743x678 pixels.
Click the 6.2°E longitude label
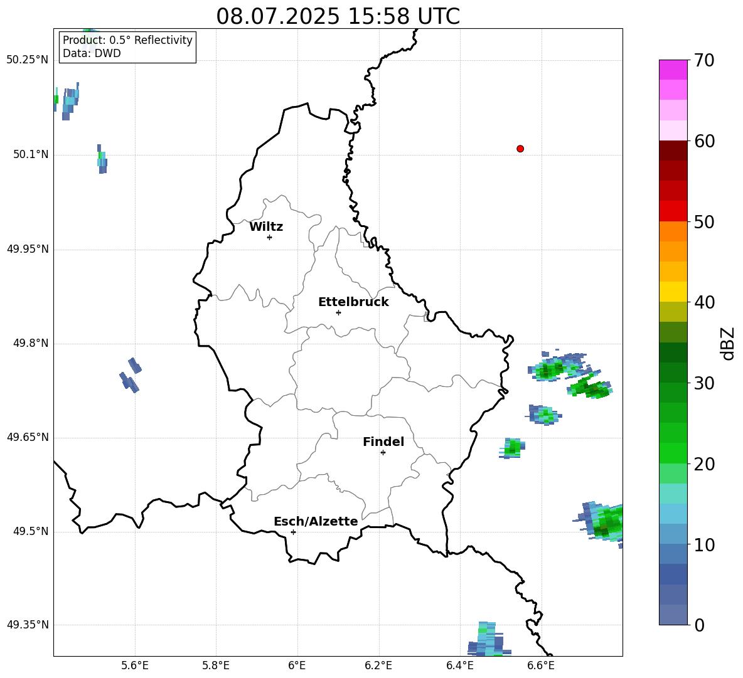[x=378, y=665]
